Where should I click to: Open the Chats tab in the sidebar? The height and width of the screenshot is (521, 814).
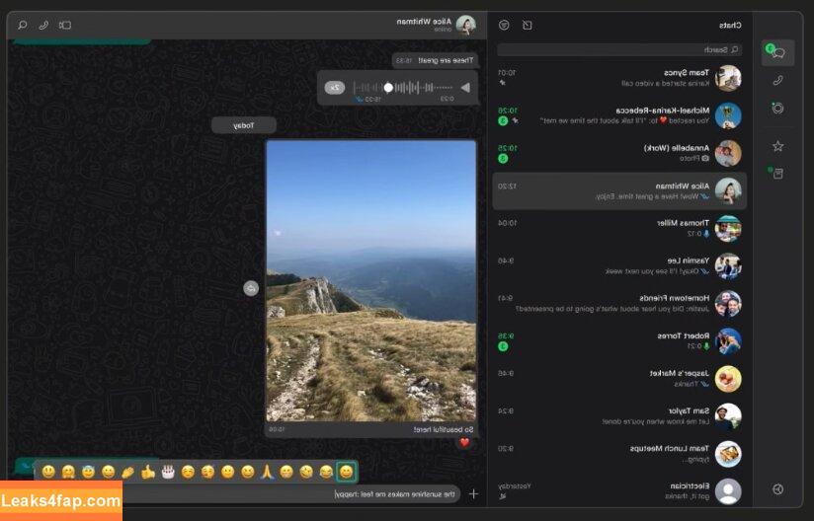click(777, 52)
